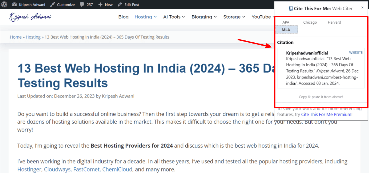This screenshot has height=173, width=369.
Task: Open the Cite This For Me Premium link
Action: pyautogui.click(x=327, y=114)
